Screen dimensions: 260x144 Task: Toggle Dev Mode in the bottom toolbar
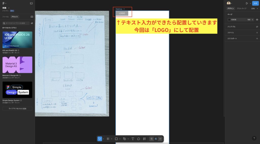point(160,139)
